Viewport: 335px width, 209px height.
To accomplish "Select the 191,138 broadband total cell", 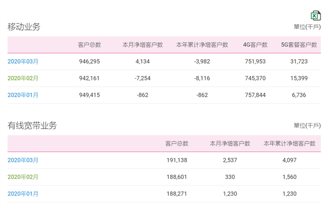I will (x=176, y=160).
